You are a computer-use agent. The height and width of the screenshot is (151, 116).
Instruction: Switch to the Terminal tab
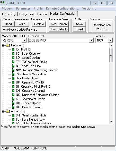42,14
